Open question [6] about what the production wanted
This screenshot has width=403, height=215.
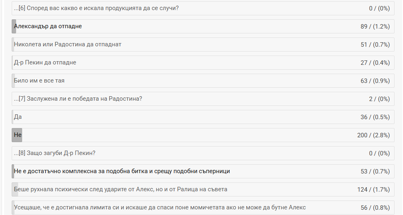click(96, 8)
